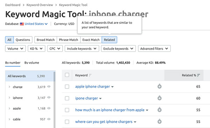Screen dimensions: 210x128
Task: Open arrow next to 'where can you get iphone chargers'
Action: (135, 122)
